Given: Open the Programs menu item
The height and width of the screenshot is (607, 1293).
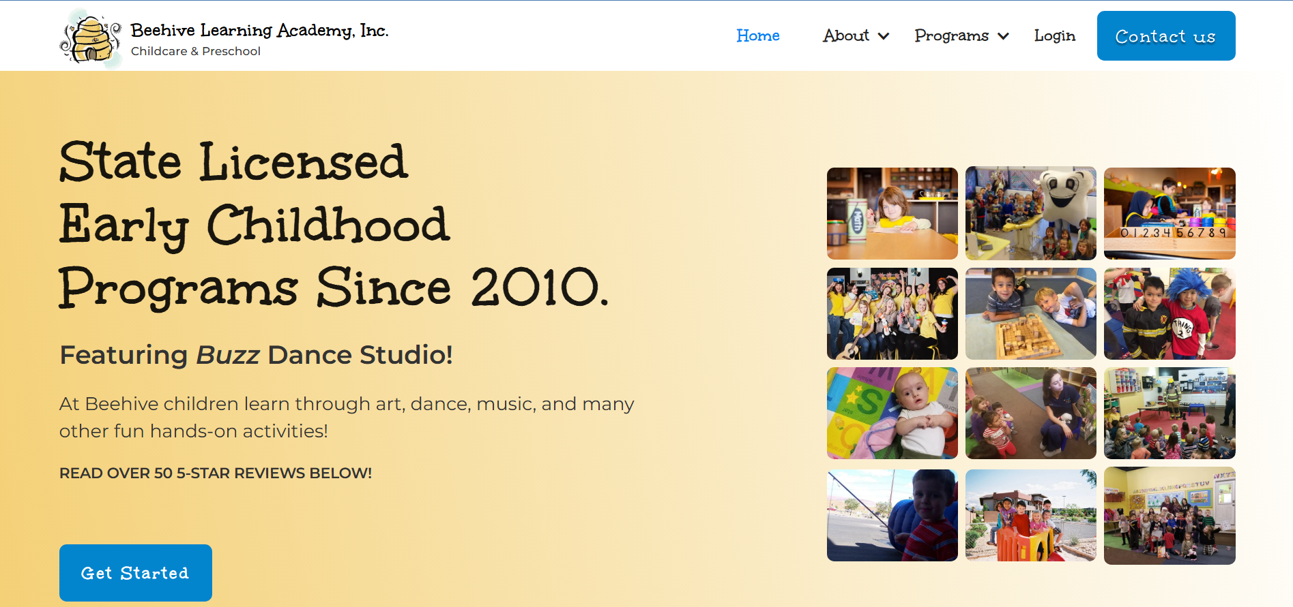Looking at the screenshot, I should coord(952,35).
